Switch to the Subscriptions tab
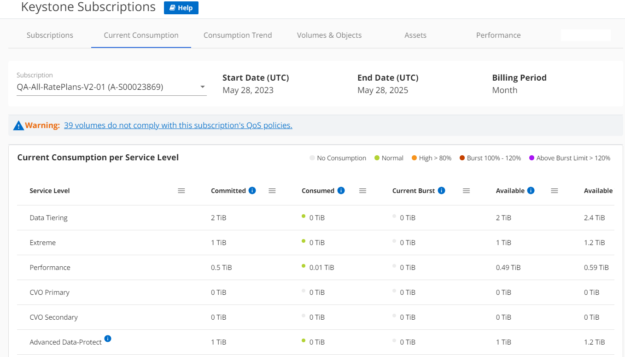Screen dimensions: 625x357 pyautogui.click(x=50, y=35)
